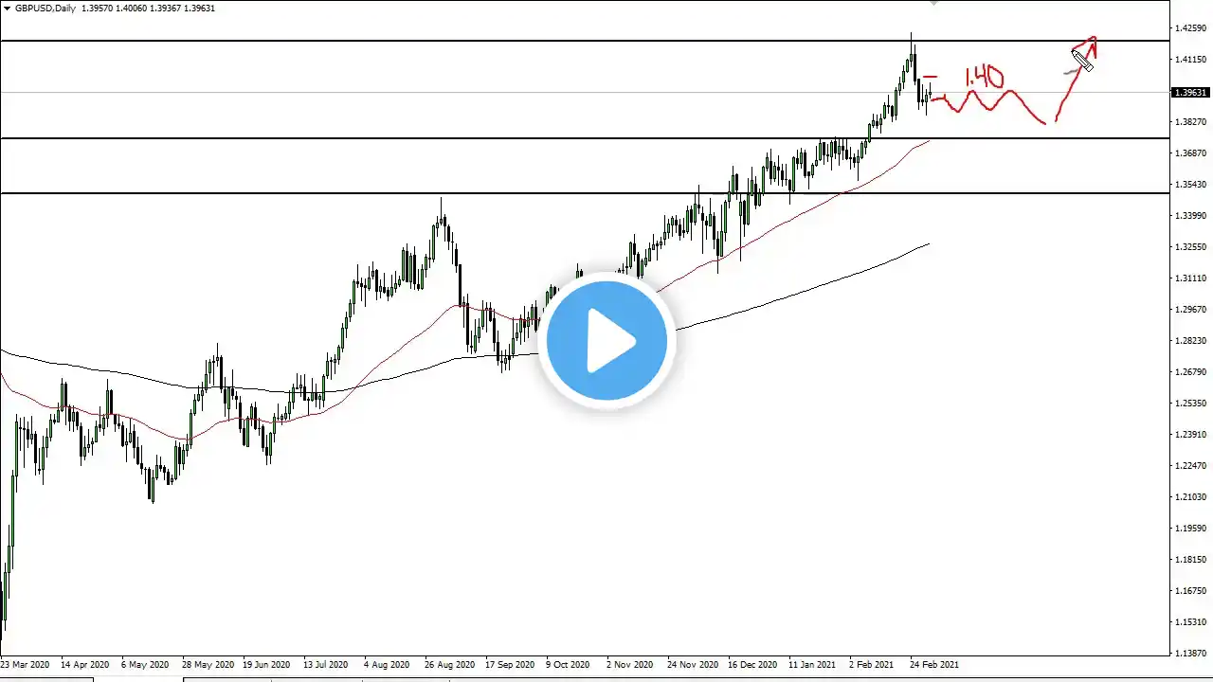Click the GBPUSD,Daily chart title text
This screenshot has height=682, width=1213.
45,9
